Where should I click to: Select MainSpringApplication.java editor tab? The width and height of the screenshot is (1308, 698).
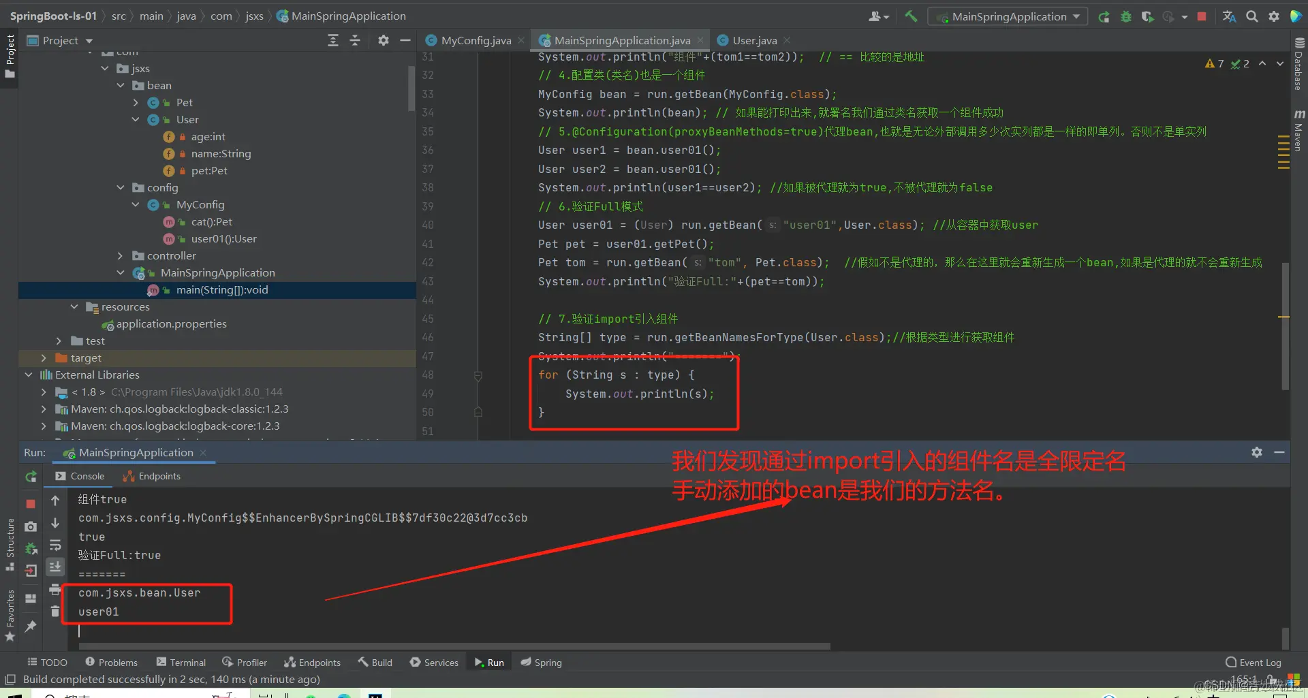pyautogui.click(x=621, y=40)
